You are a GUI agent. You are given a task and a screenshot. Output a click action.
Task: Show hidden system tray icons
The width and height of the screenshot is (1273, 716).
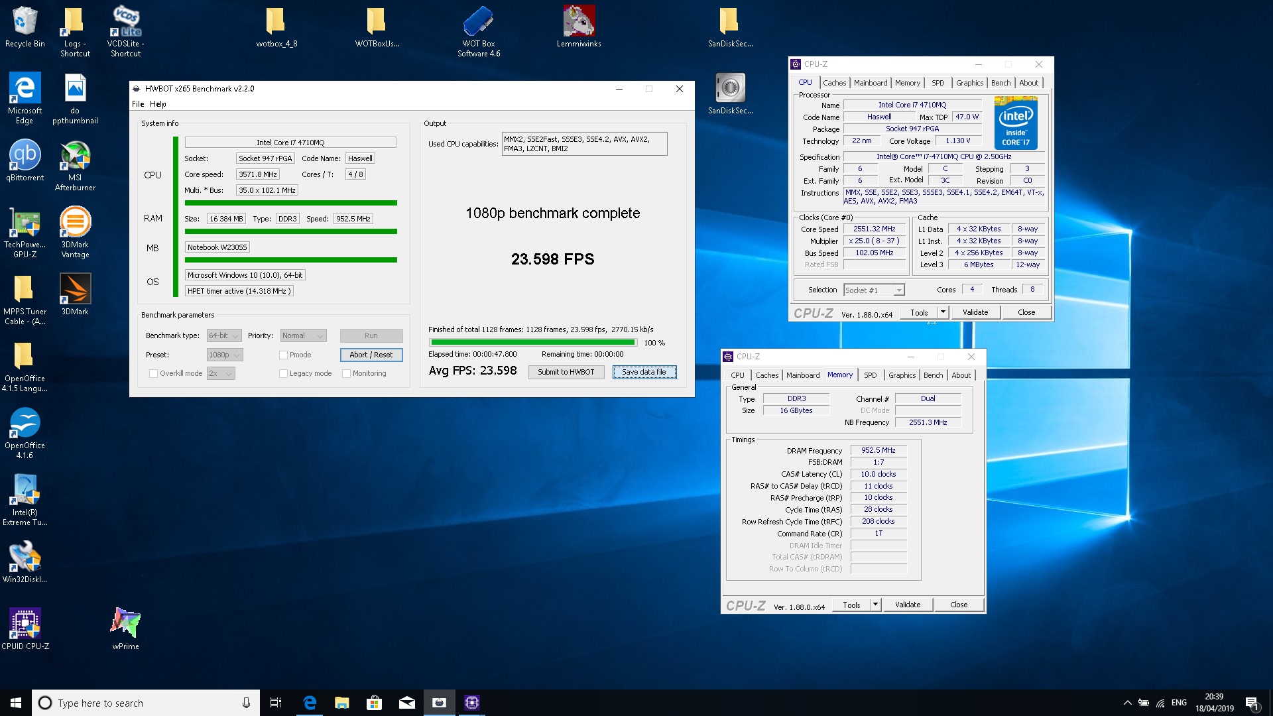tap(1127, 703)
